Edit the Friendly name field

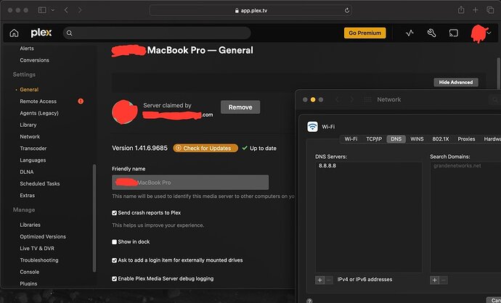tap(190, 183)
